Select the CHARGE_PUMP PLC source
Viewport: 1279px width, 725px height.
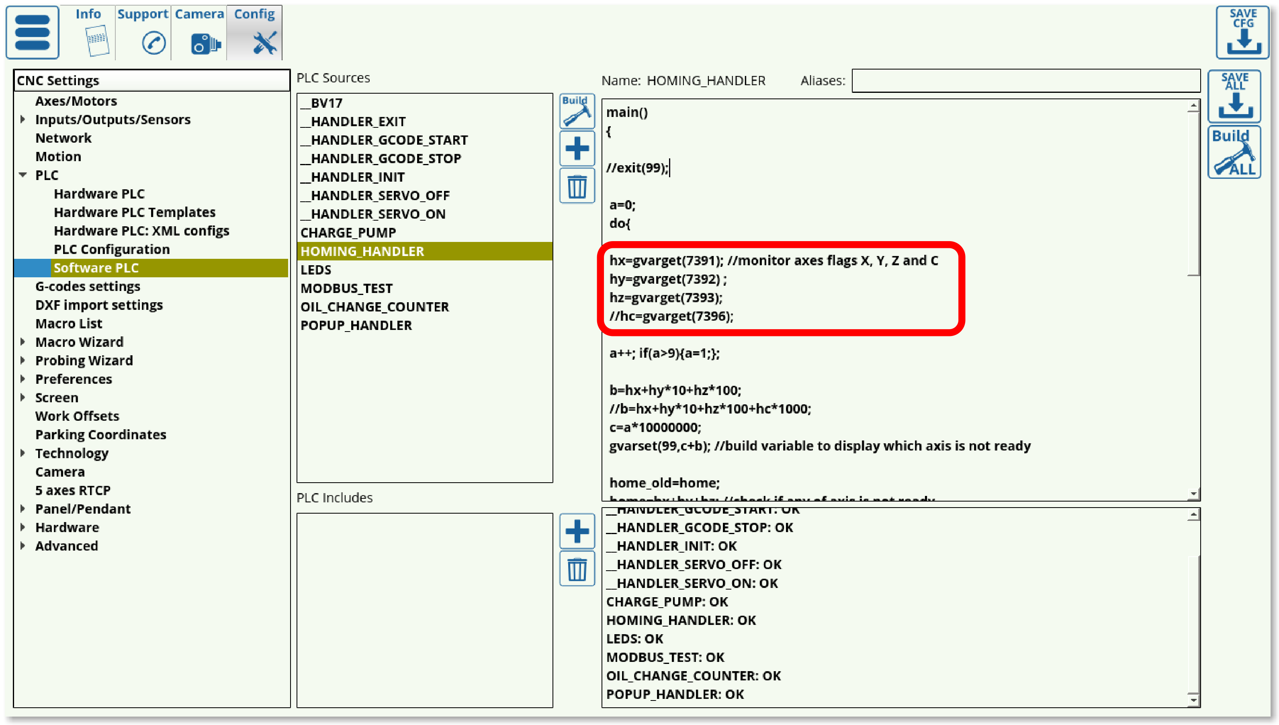[348, 233]
